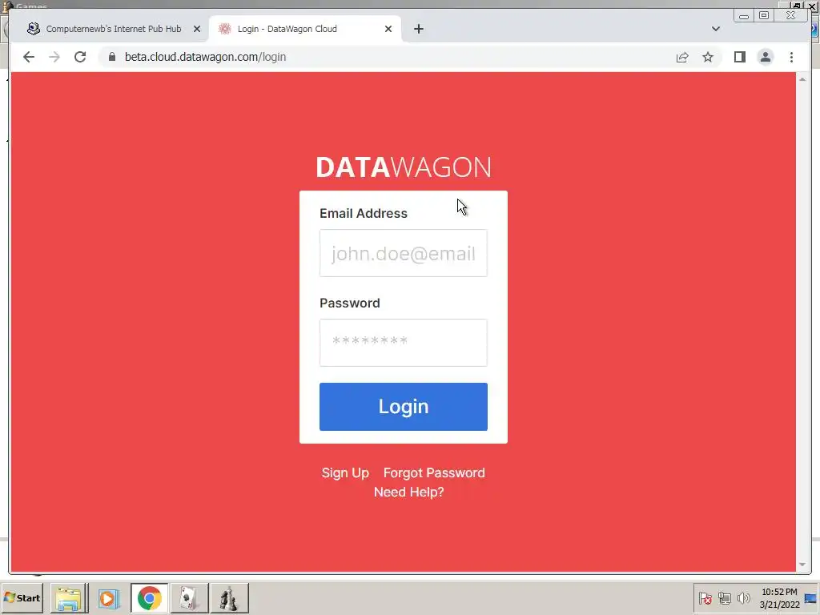
Task: Open a new browser tab
Action: click(418, 29)
